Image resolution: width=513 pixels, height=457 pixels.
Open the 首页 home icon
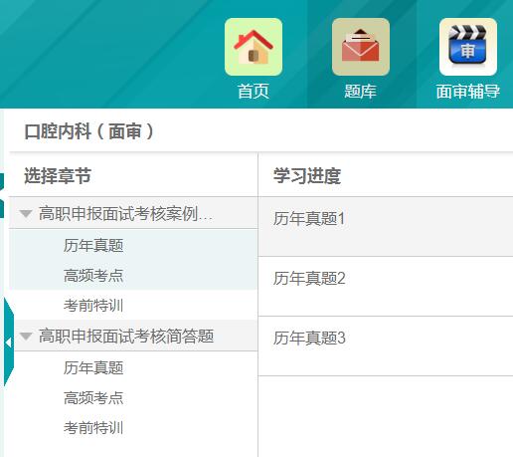pyautogui.click(x=254, y=47)
